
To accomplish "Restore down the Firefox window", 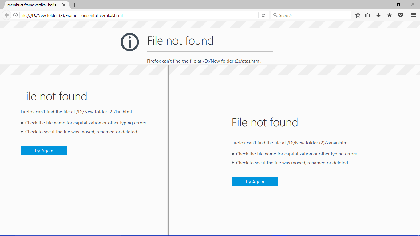I will tap(399, 4).
